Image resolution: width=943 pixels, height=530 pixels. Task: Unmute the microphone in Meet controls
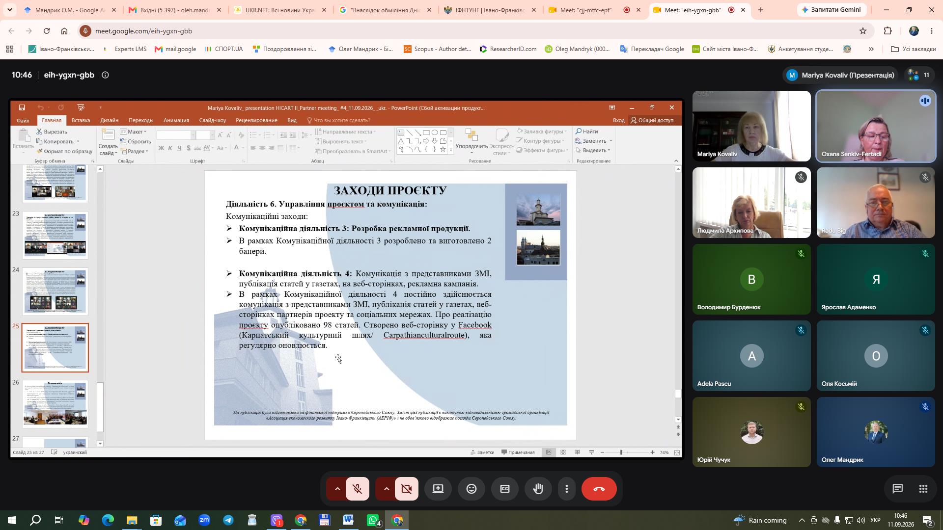click(x=358, y=489)
